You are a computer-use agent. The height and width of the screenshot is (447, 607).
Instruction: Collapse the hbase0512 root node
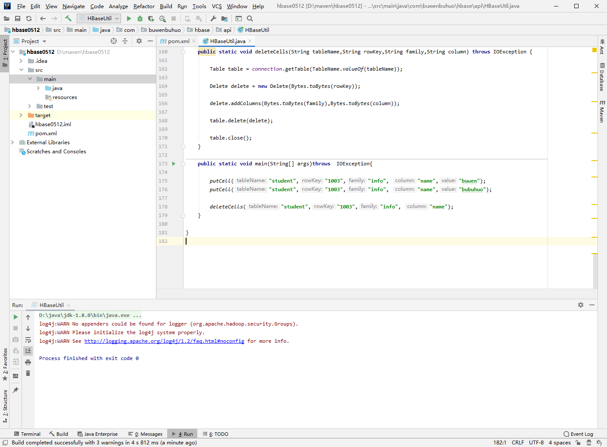pyautogui.click(x=13, y=52)
